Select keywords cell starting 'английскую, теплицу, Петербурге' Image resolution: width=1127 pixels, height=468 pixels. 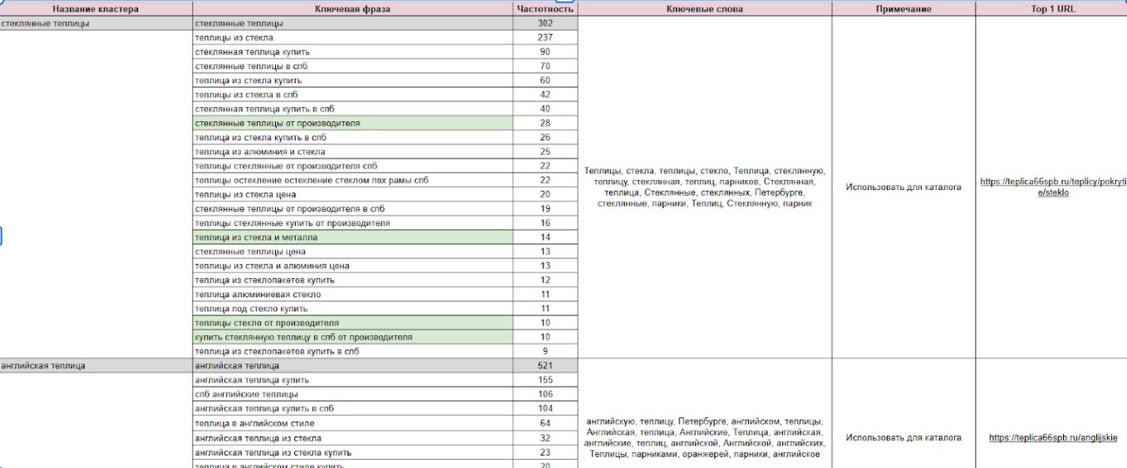point(705,413)
